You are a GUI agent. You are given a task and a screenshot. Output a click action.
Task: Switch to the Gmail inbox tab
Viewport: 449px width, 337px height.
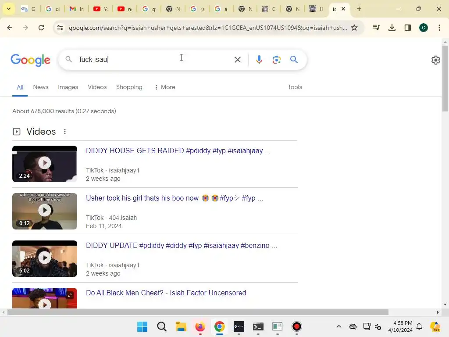pyautogui.click(x=77, y=9)
